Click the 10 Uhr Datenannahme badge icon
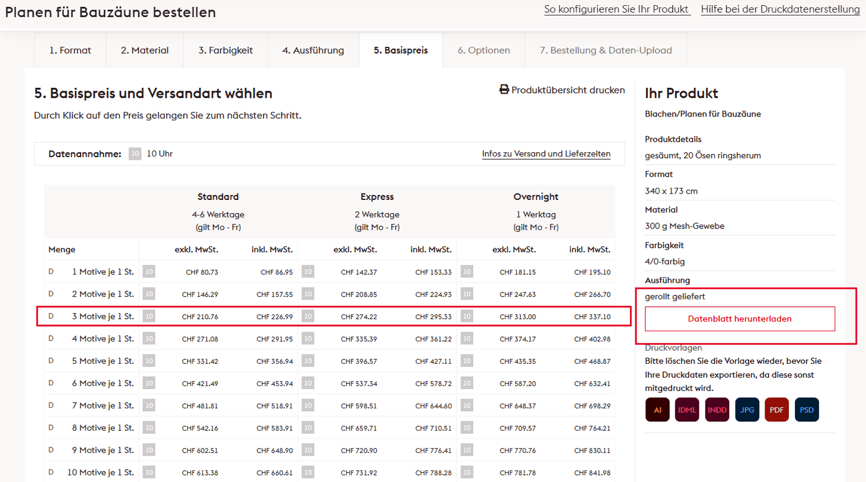The height and width of the screenshot is (482, 866). click(135, 154)
